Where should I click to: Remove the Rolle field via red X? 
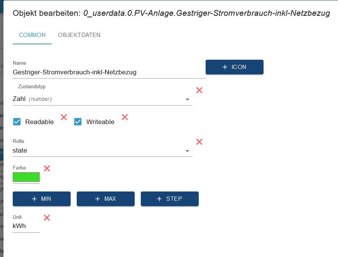199,142
